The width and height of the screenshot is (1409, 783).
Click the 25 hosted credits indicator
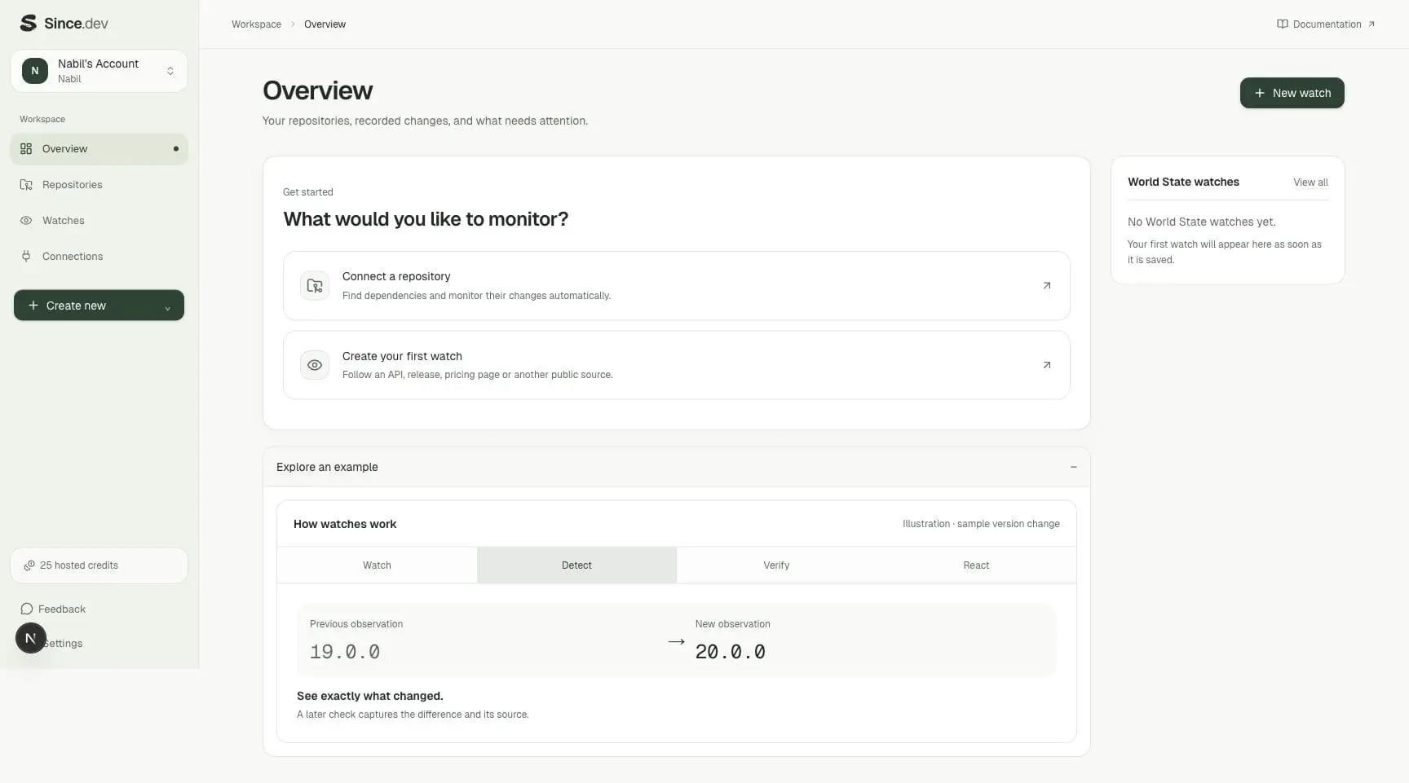click(x=99, y=565)
